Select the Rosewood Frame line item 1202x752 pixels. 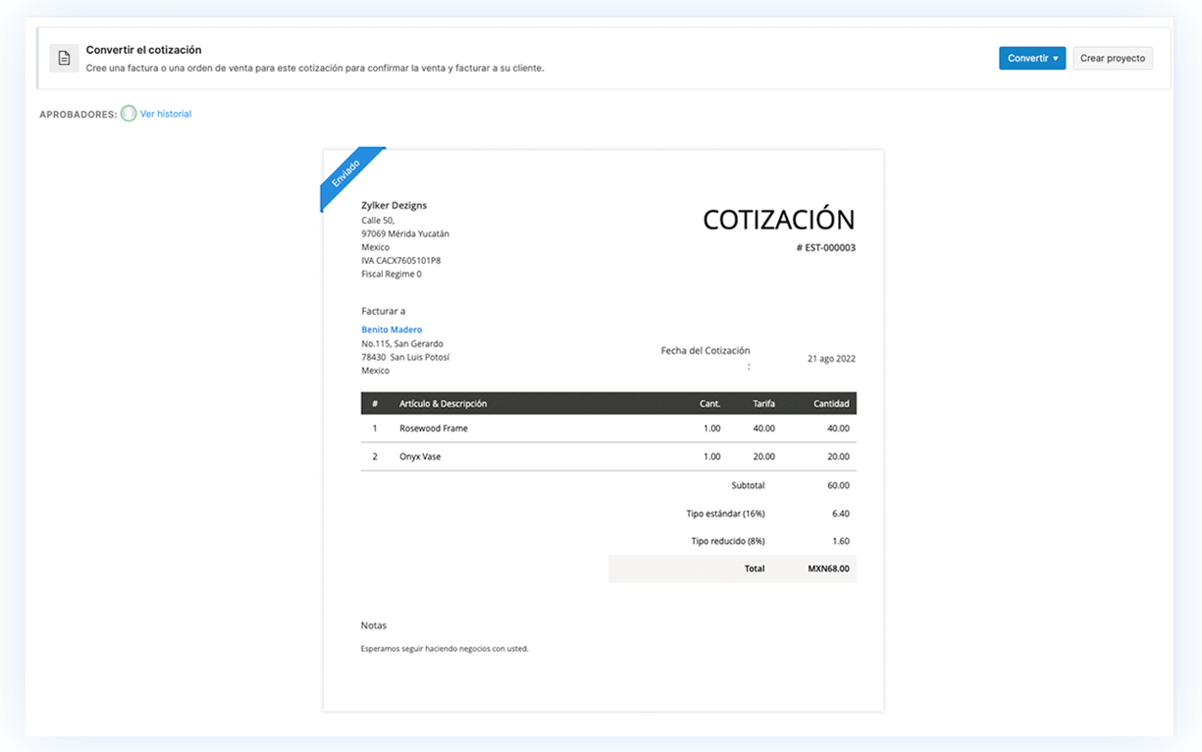click(x=432, y=428)
